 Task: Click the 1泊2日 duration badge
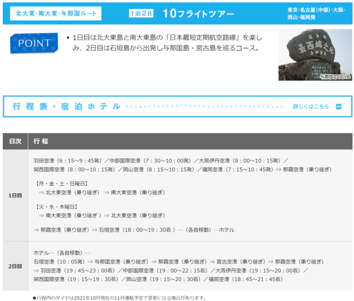coord(141,13)
